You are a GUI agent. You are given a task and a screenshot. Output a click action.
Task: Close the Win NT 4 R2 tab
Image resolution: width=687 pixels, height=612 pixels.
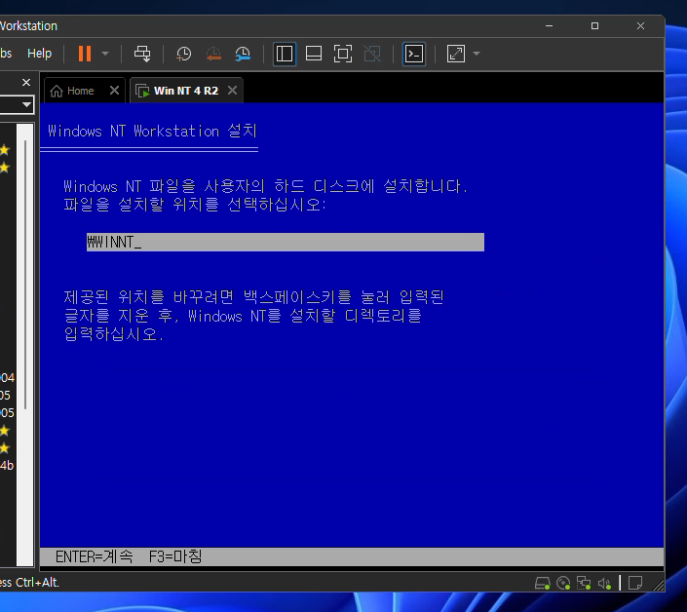click(x=233, y=91)
